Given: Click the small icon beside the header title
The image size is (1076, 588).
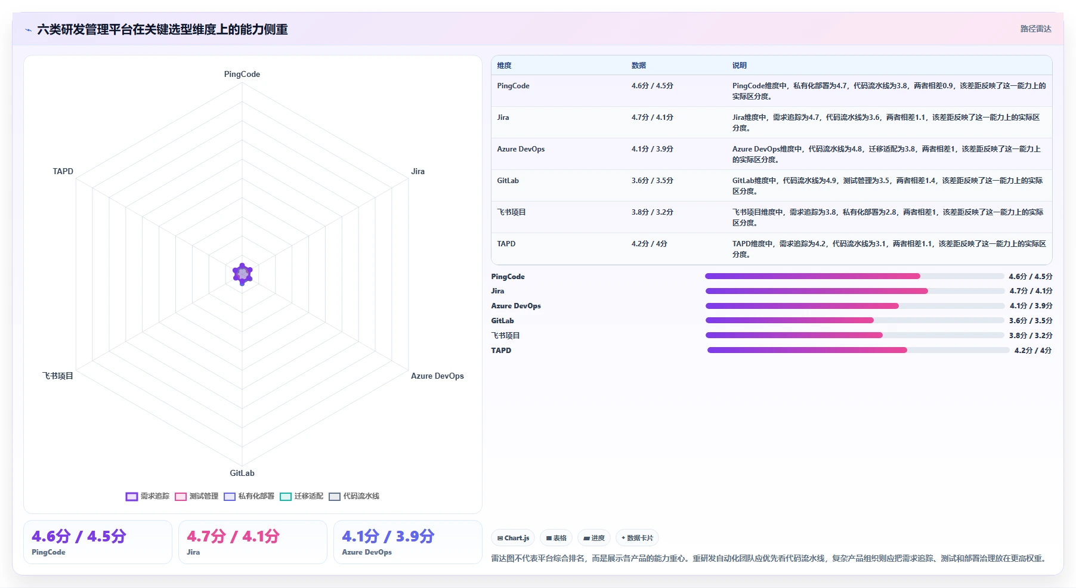Looking at the screenshot, I should pyautogui.click(x=28, y=30).
